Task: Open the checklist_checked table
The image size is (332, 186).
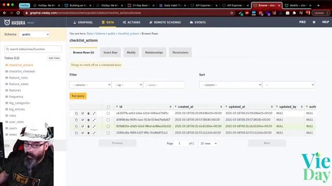Action: 22,71
